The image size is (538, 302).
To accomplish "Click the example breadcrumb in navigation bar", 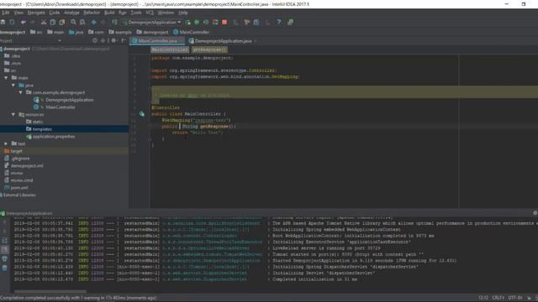I will pyautogui.click(x=120, y=32).
